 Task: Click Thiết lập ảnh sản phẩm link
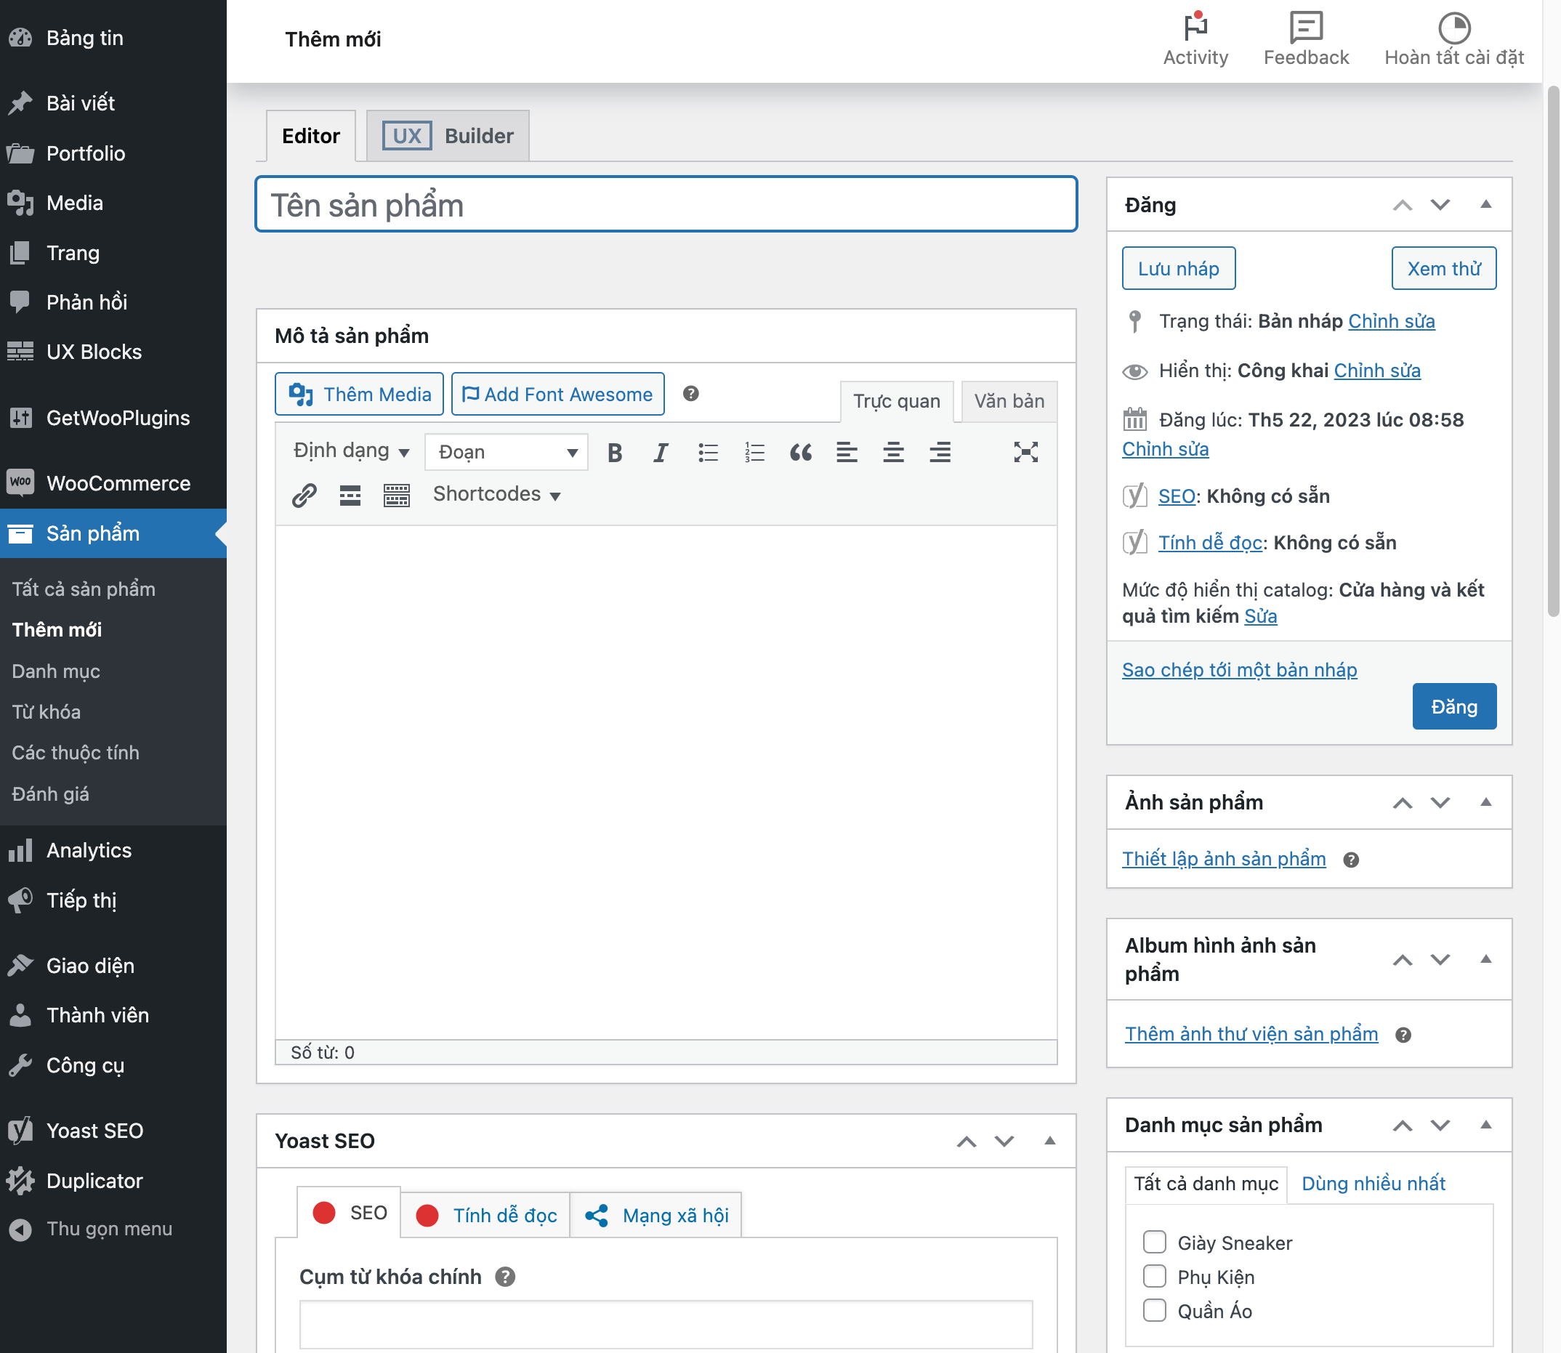1223,859
